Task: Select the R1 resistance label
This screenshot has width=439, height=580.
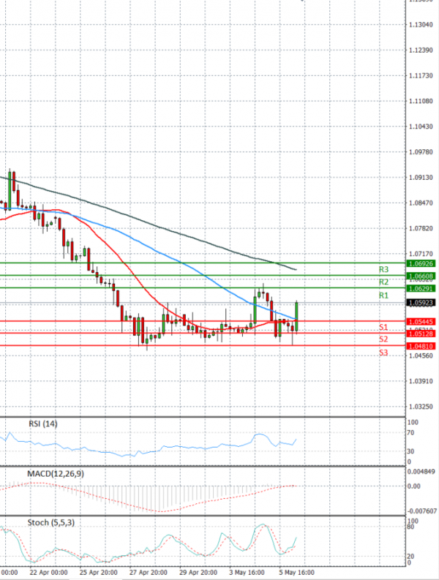Action: 383,295
